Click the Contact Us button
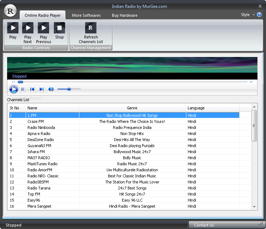 204,225
